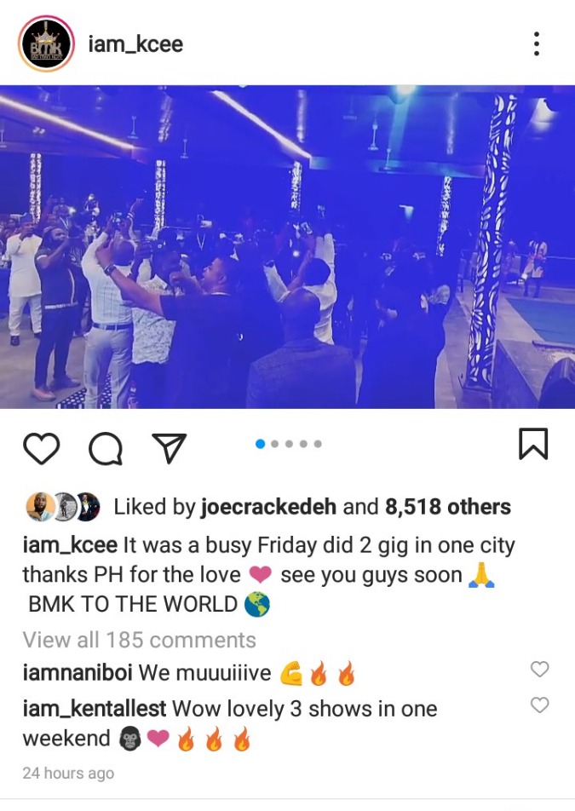The width and height of the screenshot is (575, 811).
Task: Jump to second carousel dot
Action: coord(274,444)
